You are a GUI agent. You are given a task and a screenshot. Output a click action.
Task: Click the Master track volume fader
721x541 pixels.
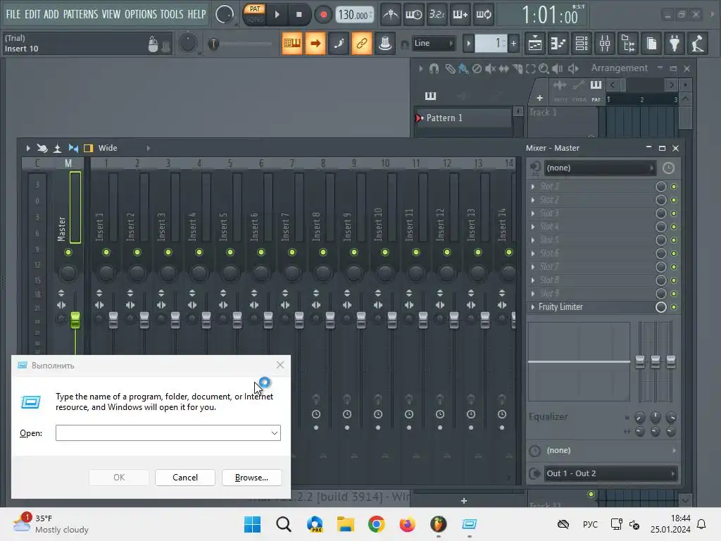tap(75, 321)
